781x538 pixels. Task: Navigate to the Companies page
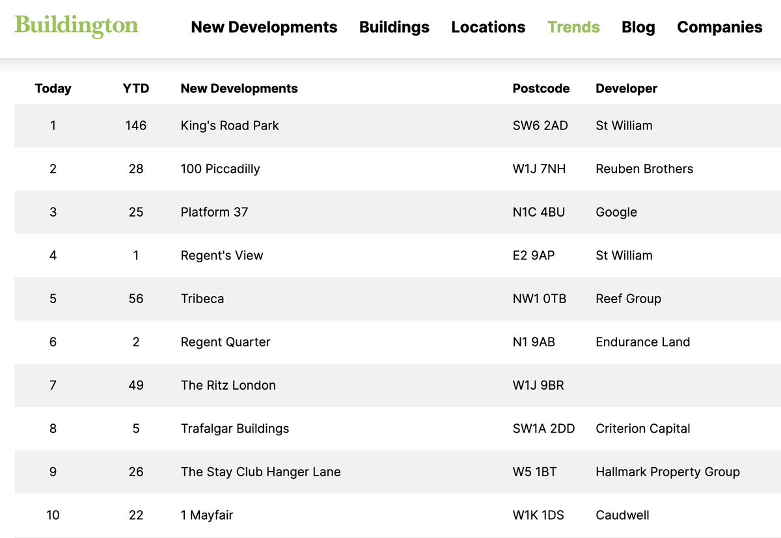(719, 27)
